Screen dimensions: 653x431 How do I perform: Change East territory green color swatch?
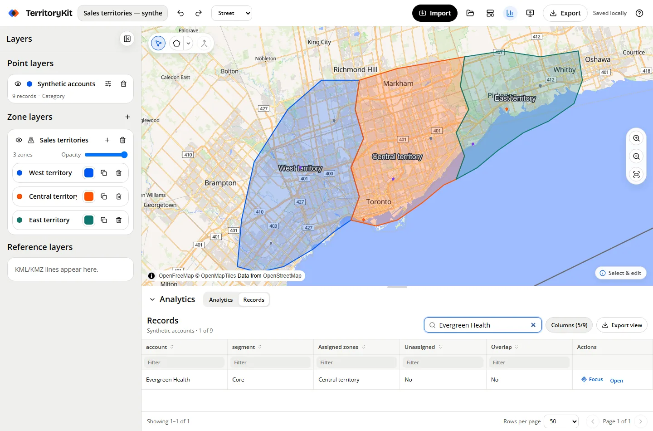coord(89,220)
